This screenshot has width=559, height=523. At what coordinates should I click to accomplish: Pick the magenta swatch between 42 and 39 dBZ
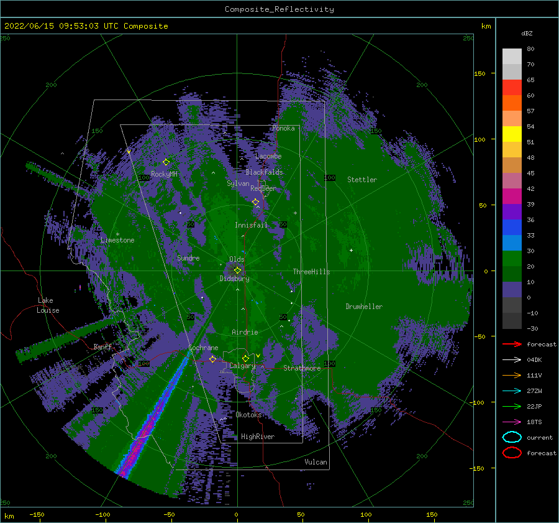pos(512,197)
